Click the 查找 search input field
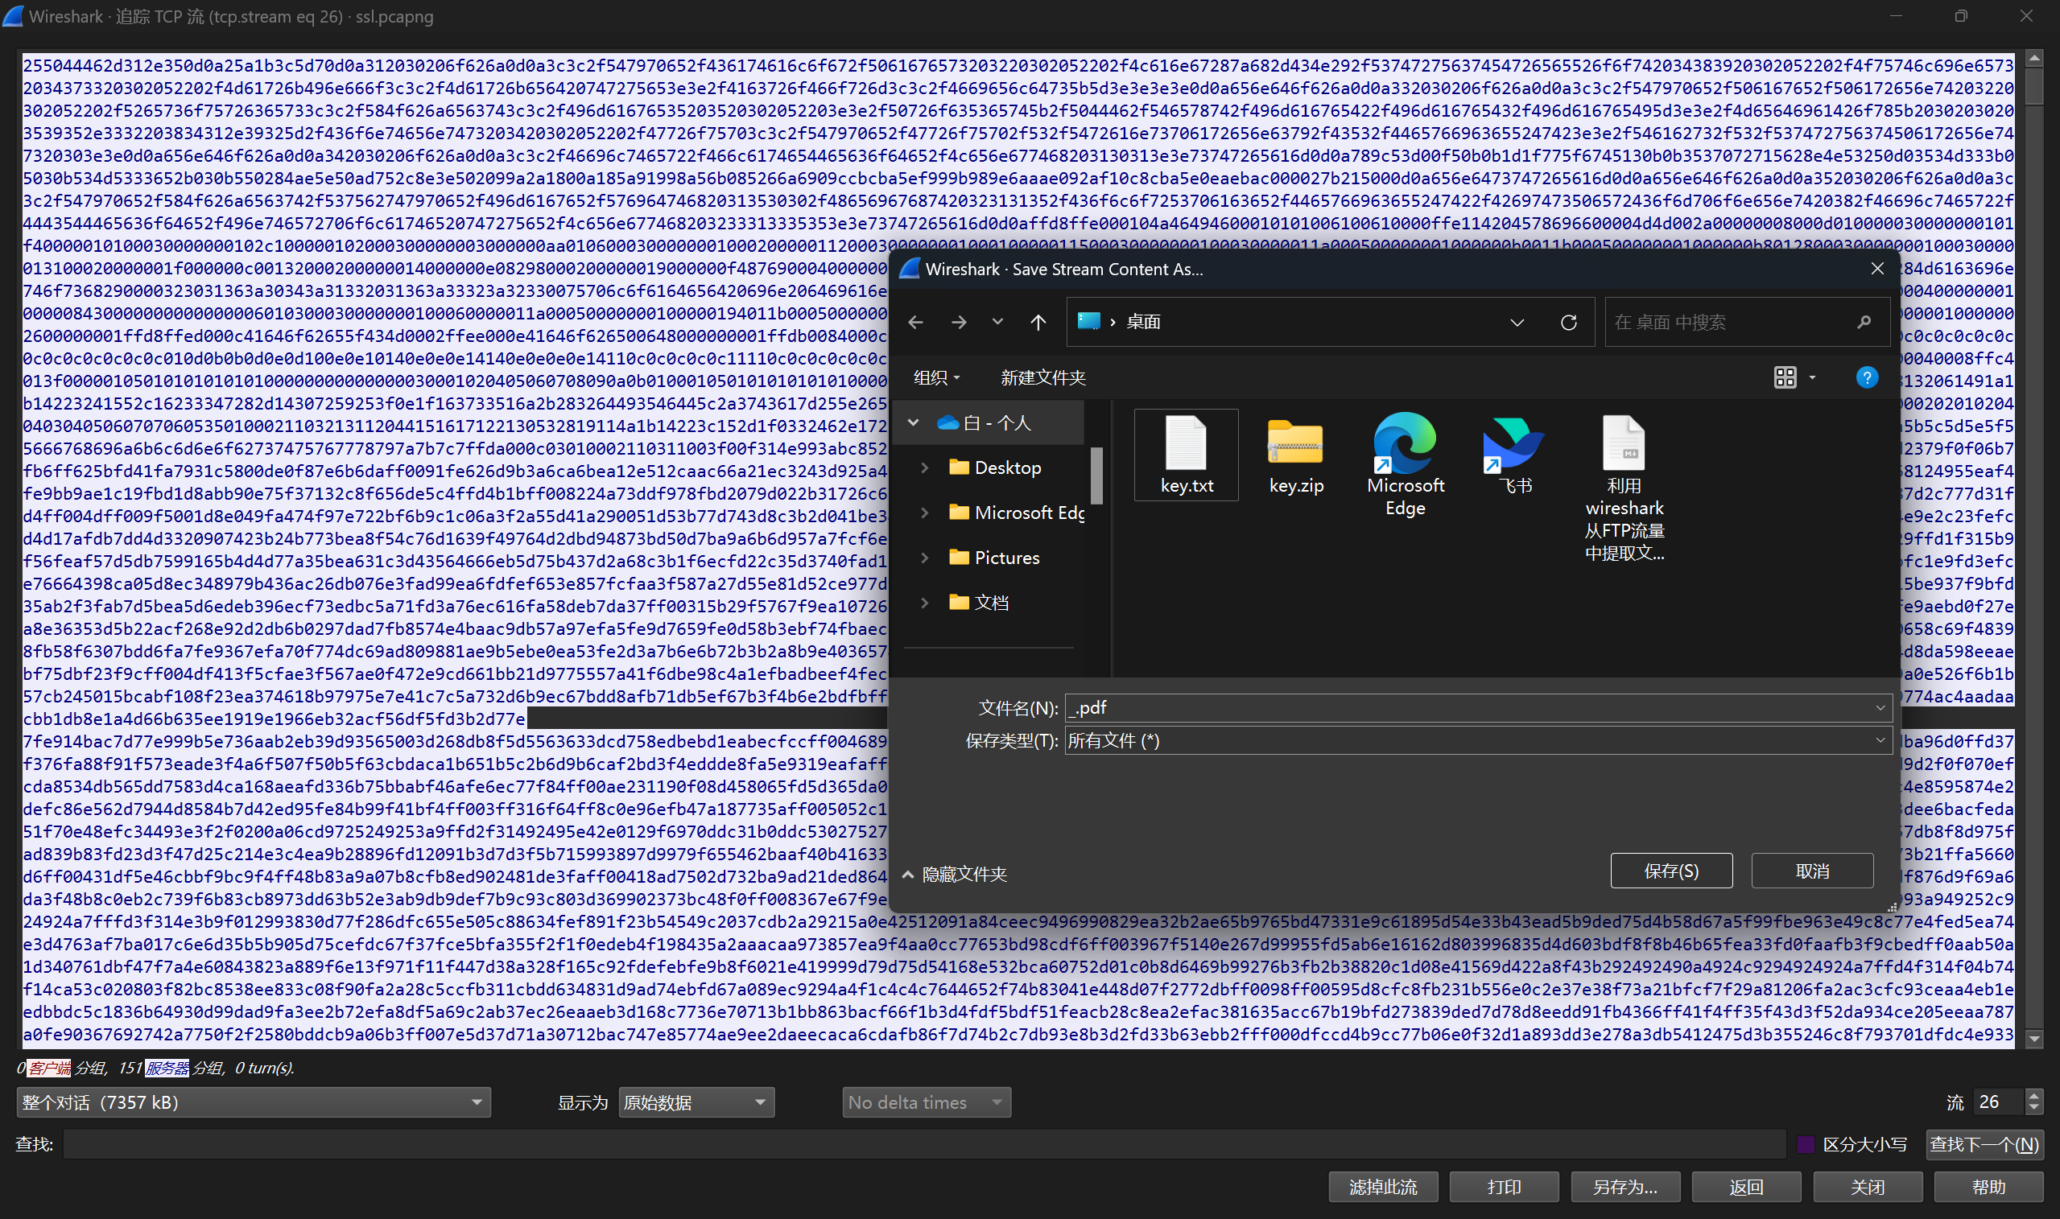This screenshot has height=1219, width=2060. pyautogui.click(x=924, y=1144)
